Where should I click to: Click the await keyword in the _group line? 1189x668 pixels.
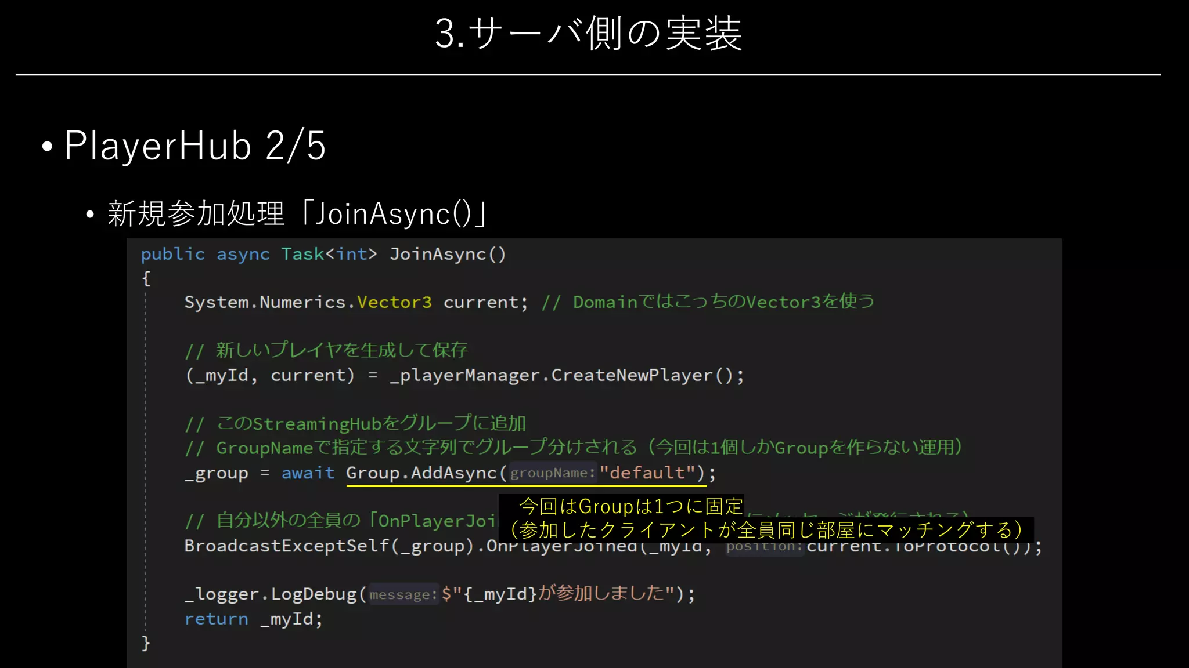click(308, 473)
